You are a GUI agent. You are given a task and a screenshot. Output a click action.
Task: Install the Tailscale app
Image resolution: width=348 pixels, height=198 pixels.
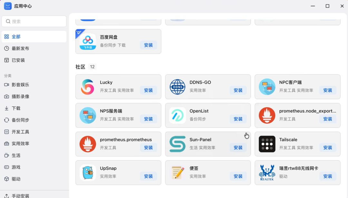pyautogui.click(x=328, y=148)
